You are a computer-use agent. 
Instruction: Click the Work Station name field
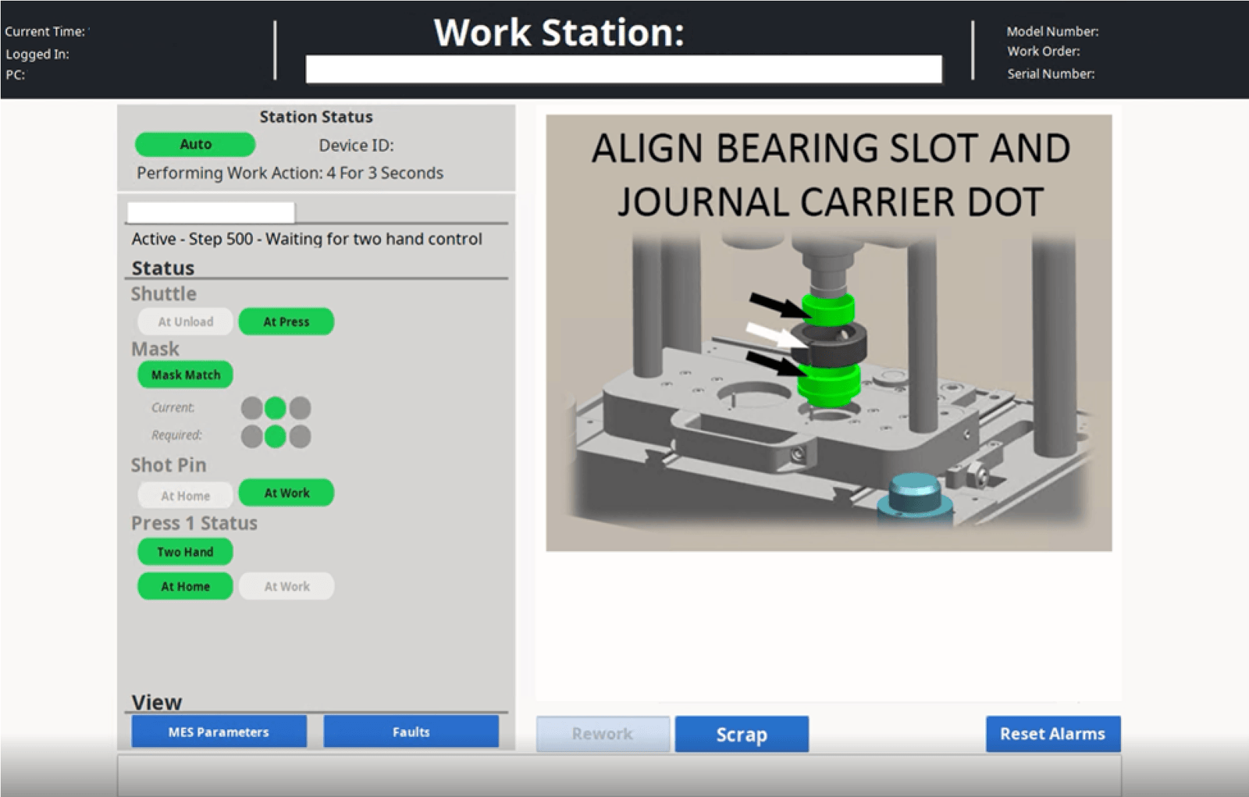coord(624,69)
